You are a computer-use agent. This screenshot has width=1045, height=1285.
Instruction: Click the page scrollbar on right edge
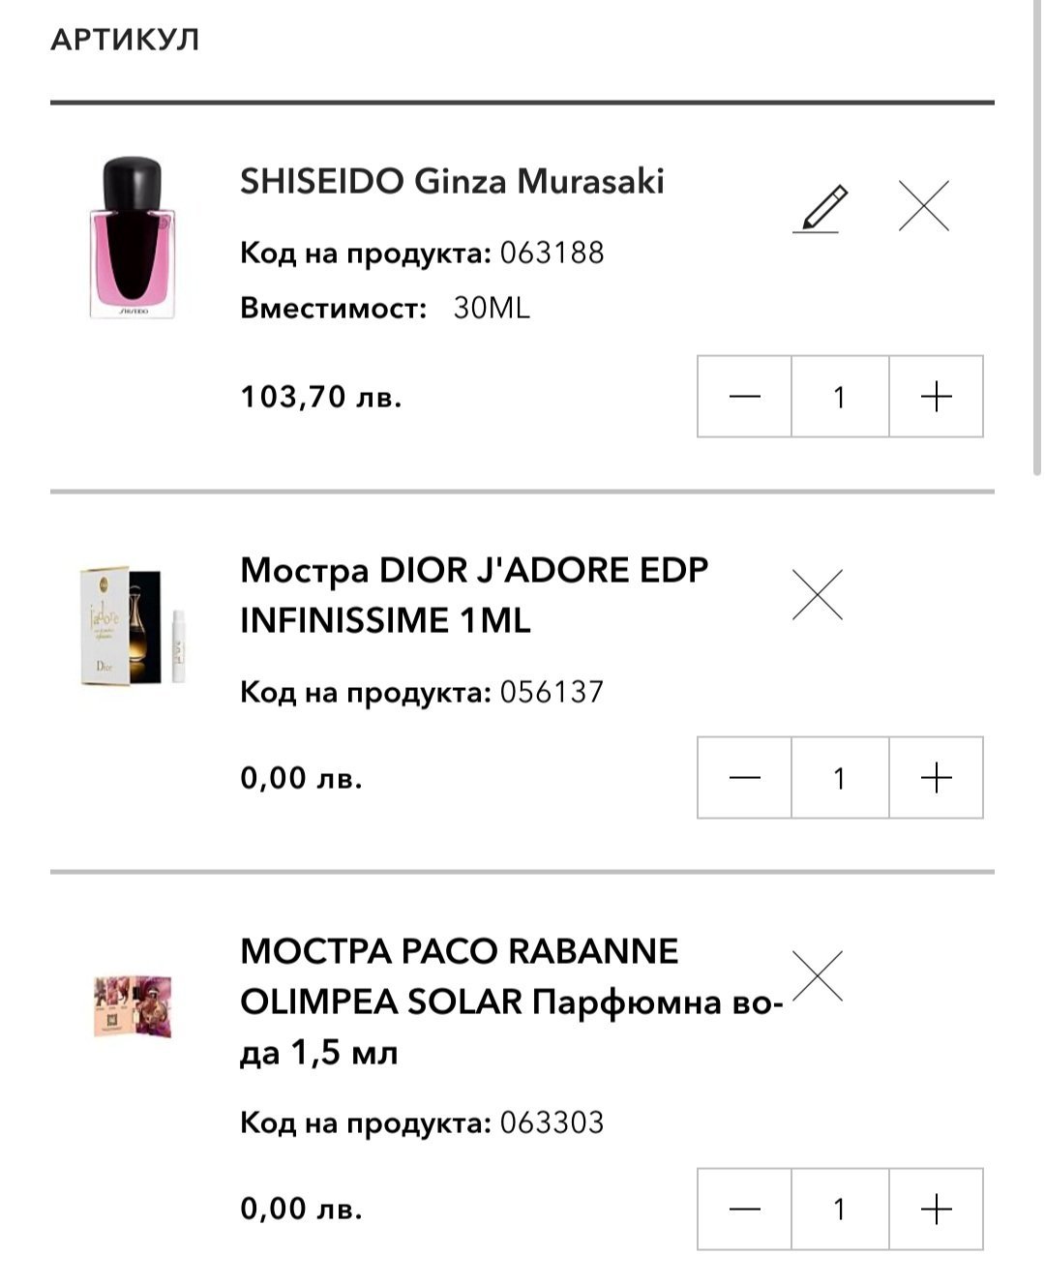[1039, 242]
